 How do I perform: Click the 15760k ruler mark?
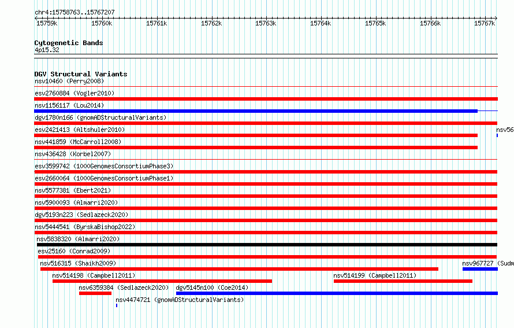click(x=102, y=23)
